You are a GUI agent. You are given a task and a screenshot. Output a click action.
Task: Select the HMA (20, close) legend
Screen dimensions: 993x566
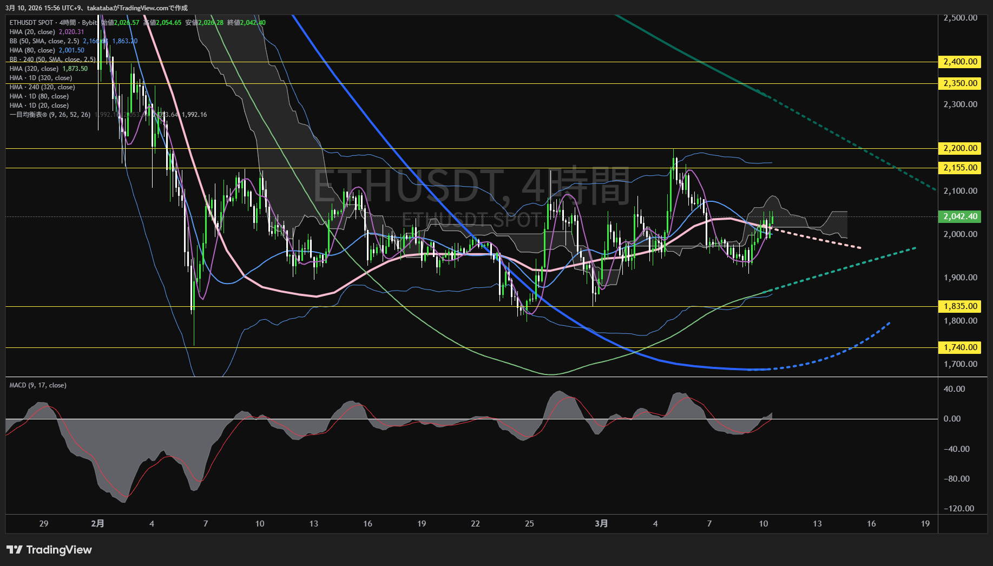tap(33, 32)
